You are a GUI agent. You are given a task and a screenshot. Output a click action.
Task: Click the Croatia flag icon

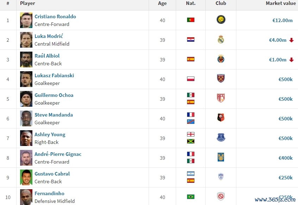click(x=191, y=40)
